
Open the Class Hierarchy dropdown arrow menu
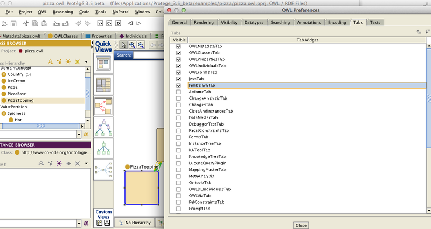(86, 62)
